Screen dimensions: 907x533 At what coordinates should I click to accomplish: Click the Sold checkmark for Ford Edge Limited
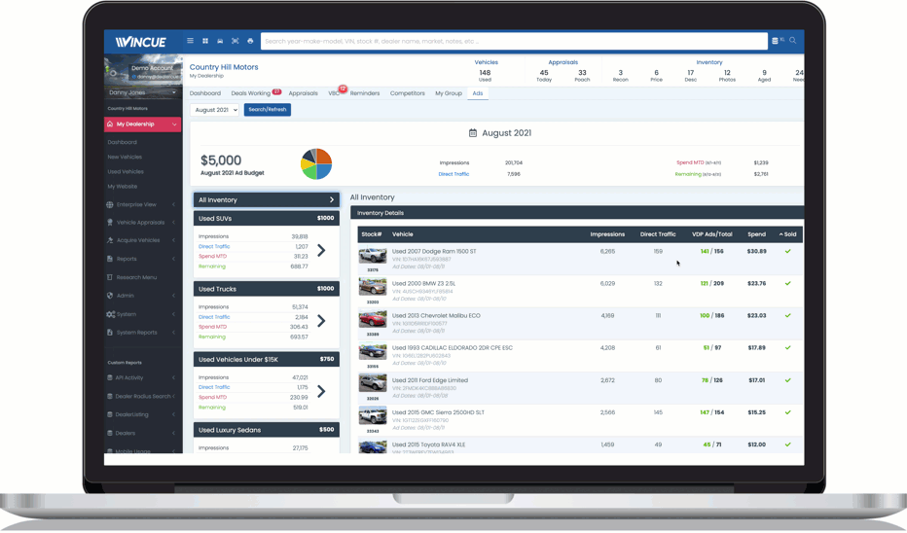point(788,380)
